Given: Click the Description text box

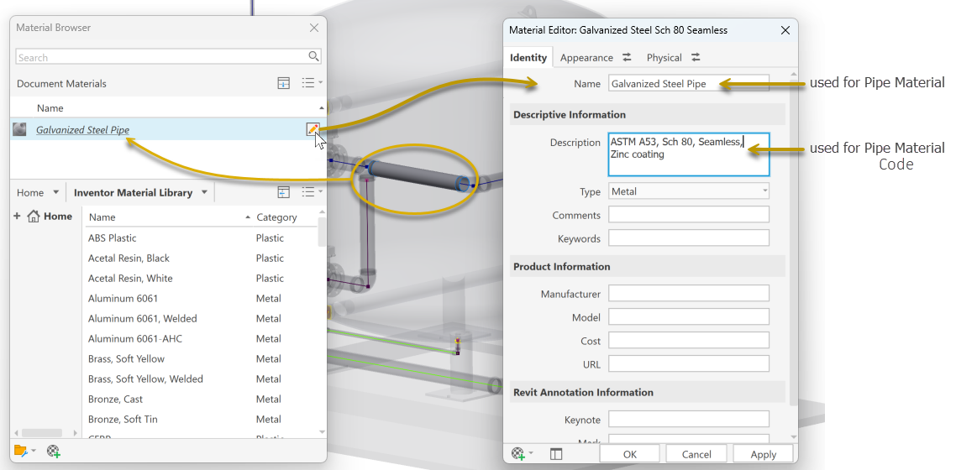Looking at the screenshot, I should click(688, 154).
